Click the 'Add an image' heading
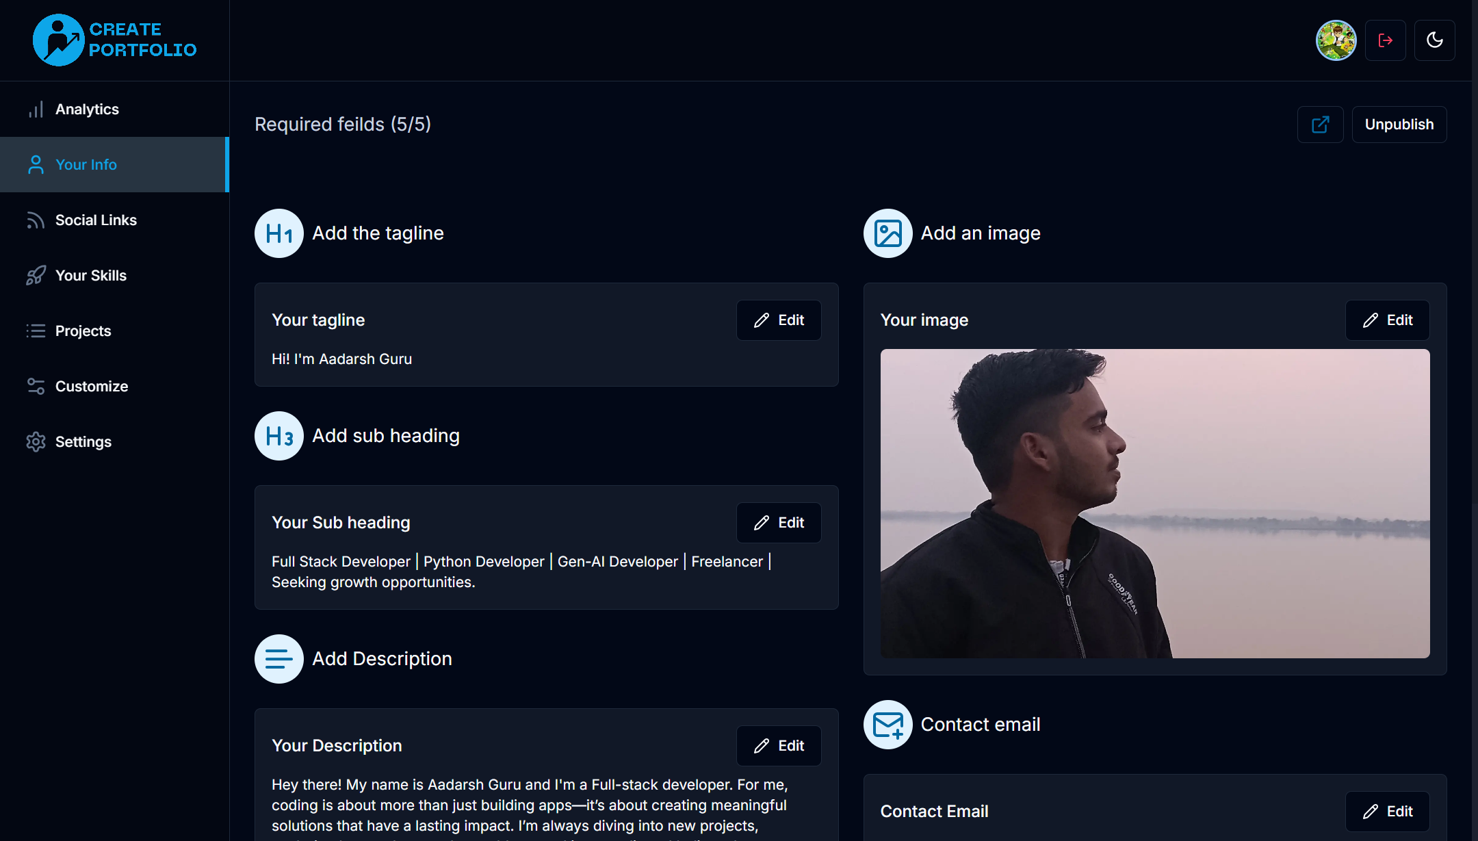The height and width of the screenshot is (841, 1478). click(981, 233)
